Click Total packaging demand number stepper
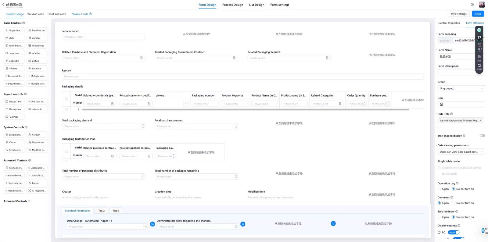The width and height of the screenshot is (488, 242). [143, 126]
